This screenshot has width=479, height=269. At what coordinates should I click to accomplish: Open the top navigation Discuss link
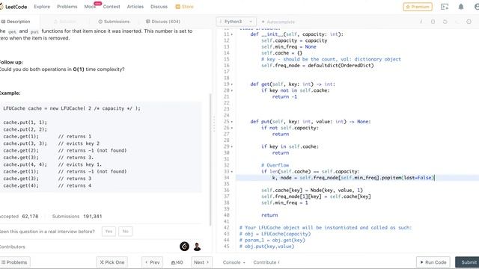point(159,7)
